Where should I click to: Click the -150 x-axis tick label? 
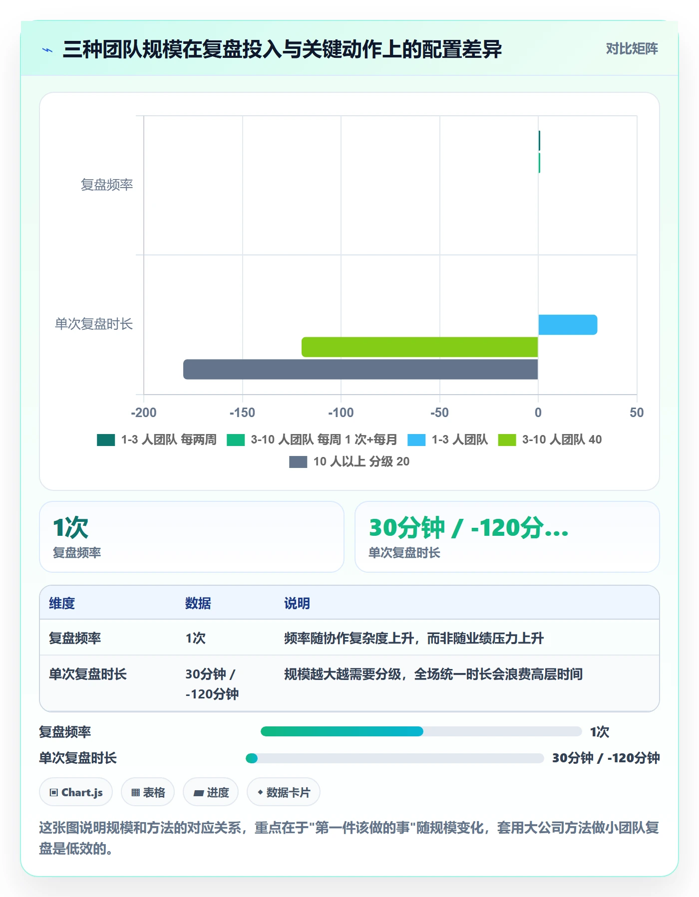click(x=242, y=413)
